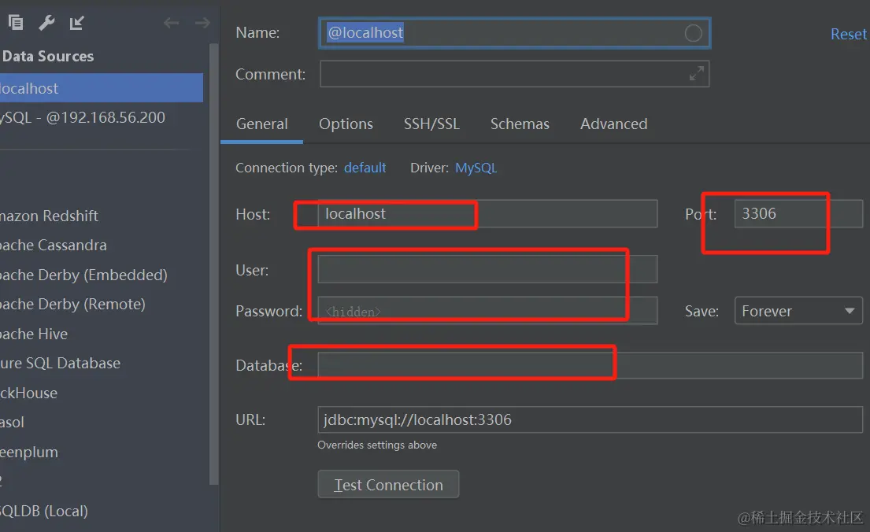The width and height of the screenshot is (870, 532).
Task: Open the SSH/SSL tab
Action: [431, 124]
